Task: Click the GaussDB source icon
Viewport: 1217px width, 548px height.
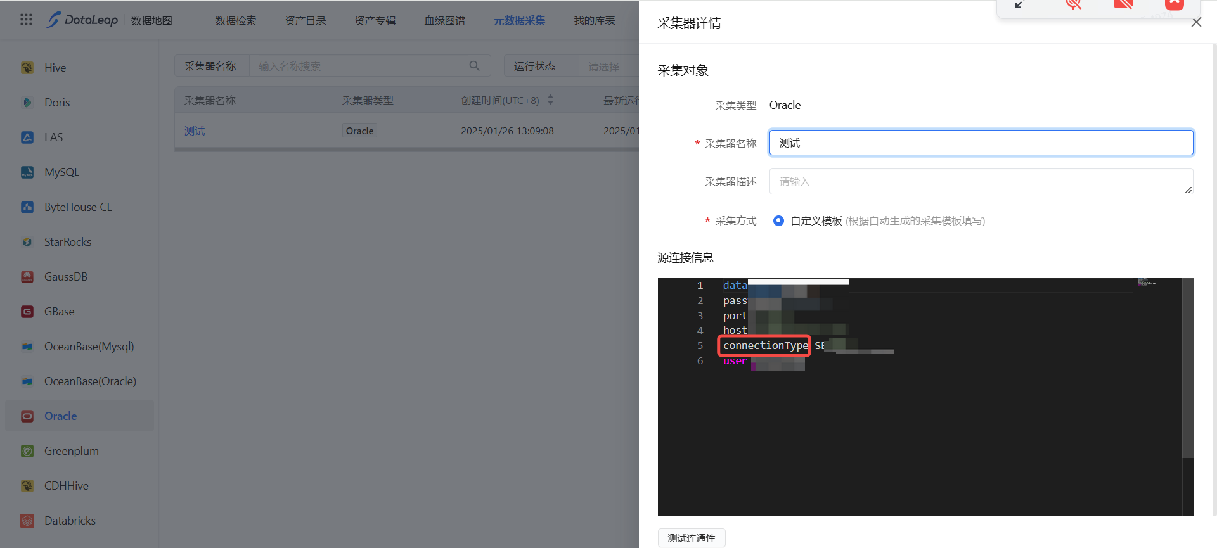Action: (x=27, y=277)
